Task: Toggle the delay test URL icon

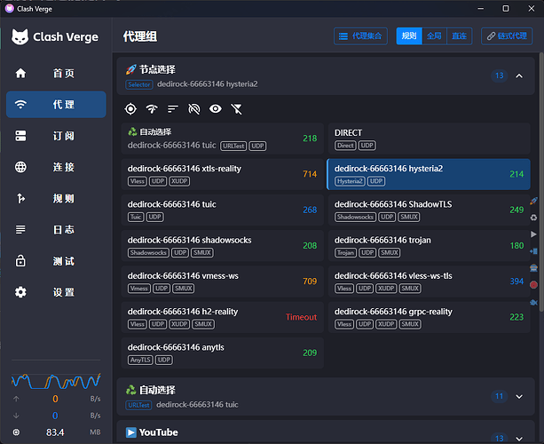Action: (194, 109)
